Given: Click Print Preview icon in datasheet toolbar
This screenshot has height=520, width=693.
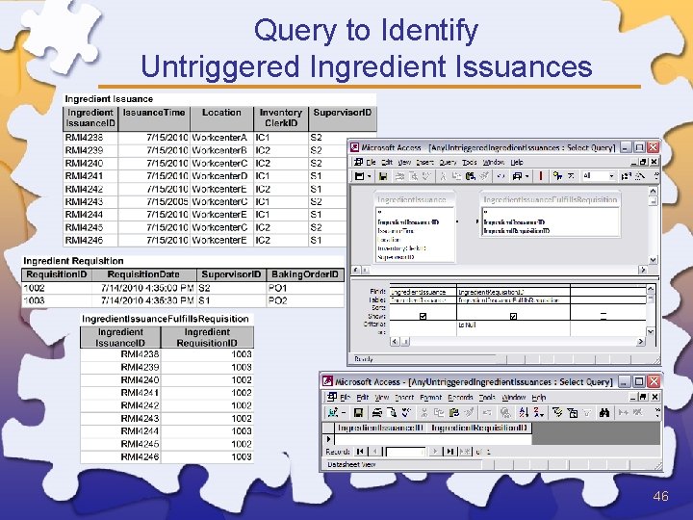Looking at the screenshot, I should coord(391,412).
